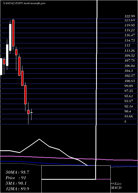Click the 'NASDAQ ESPO mail.munafa.pro' title text

24,3
